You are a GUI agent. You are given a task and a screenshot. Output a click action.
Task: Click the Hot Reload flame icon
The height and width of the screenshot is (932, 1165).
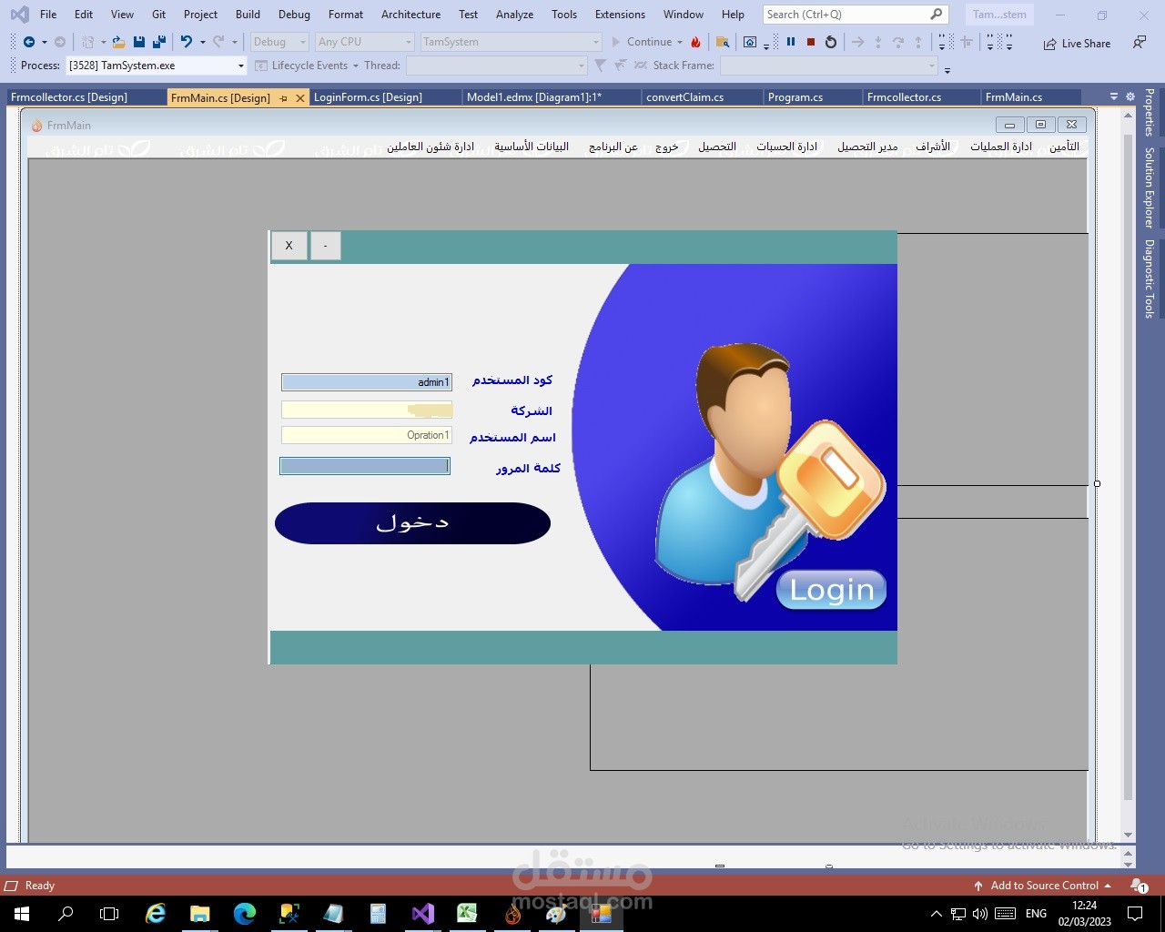[x=696, y=42]
